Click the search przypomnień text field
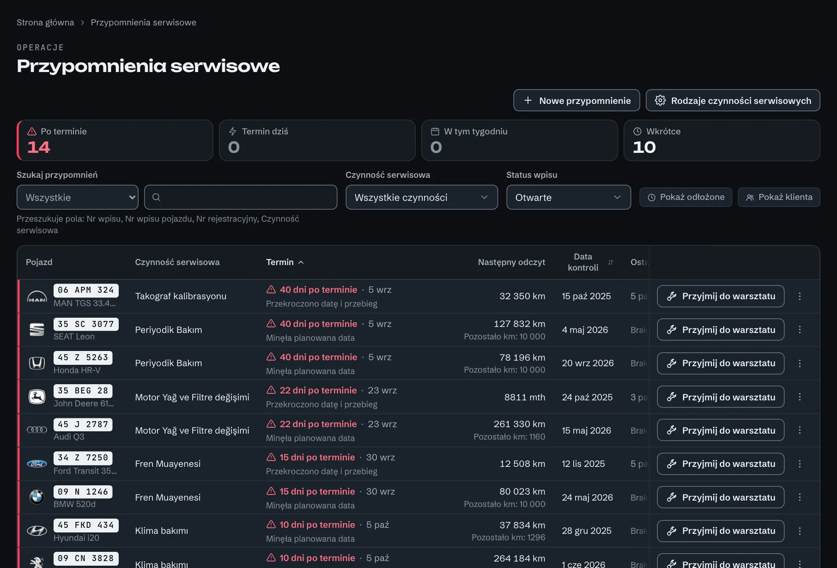Screen dimensions: 837x568 pyautogui.click(x=241, y=197)
